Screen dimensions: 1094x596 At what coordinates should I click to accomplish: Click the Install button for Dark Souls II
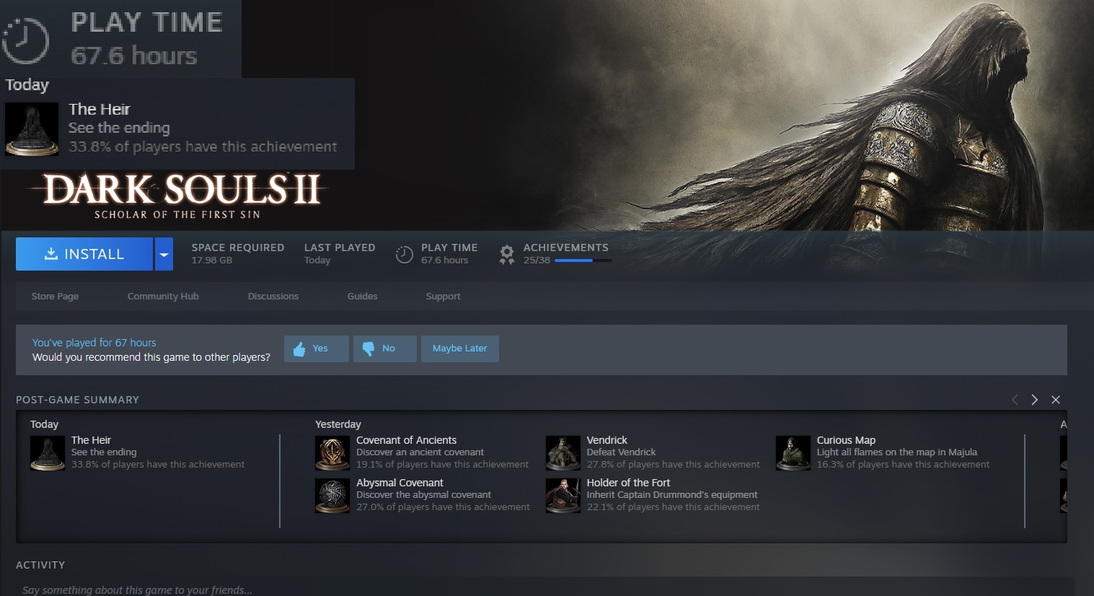coord(84,254)
